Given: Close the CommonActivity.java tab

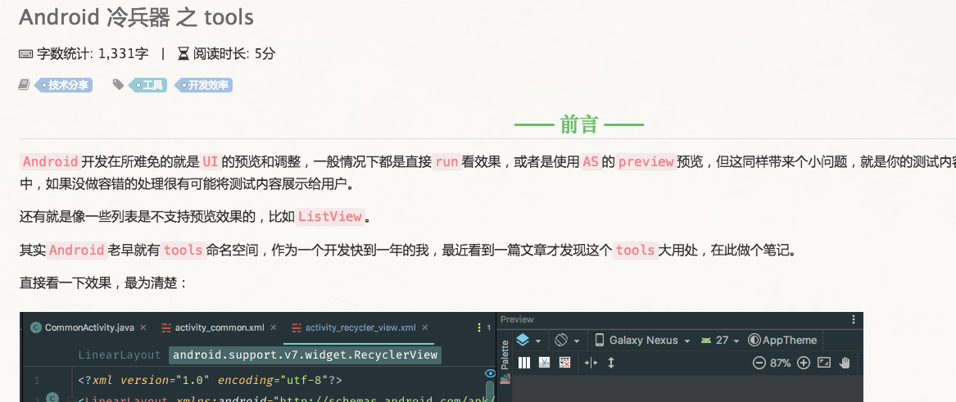Looking at the screenshot, I should coord(143,327).
